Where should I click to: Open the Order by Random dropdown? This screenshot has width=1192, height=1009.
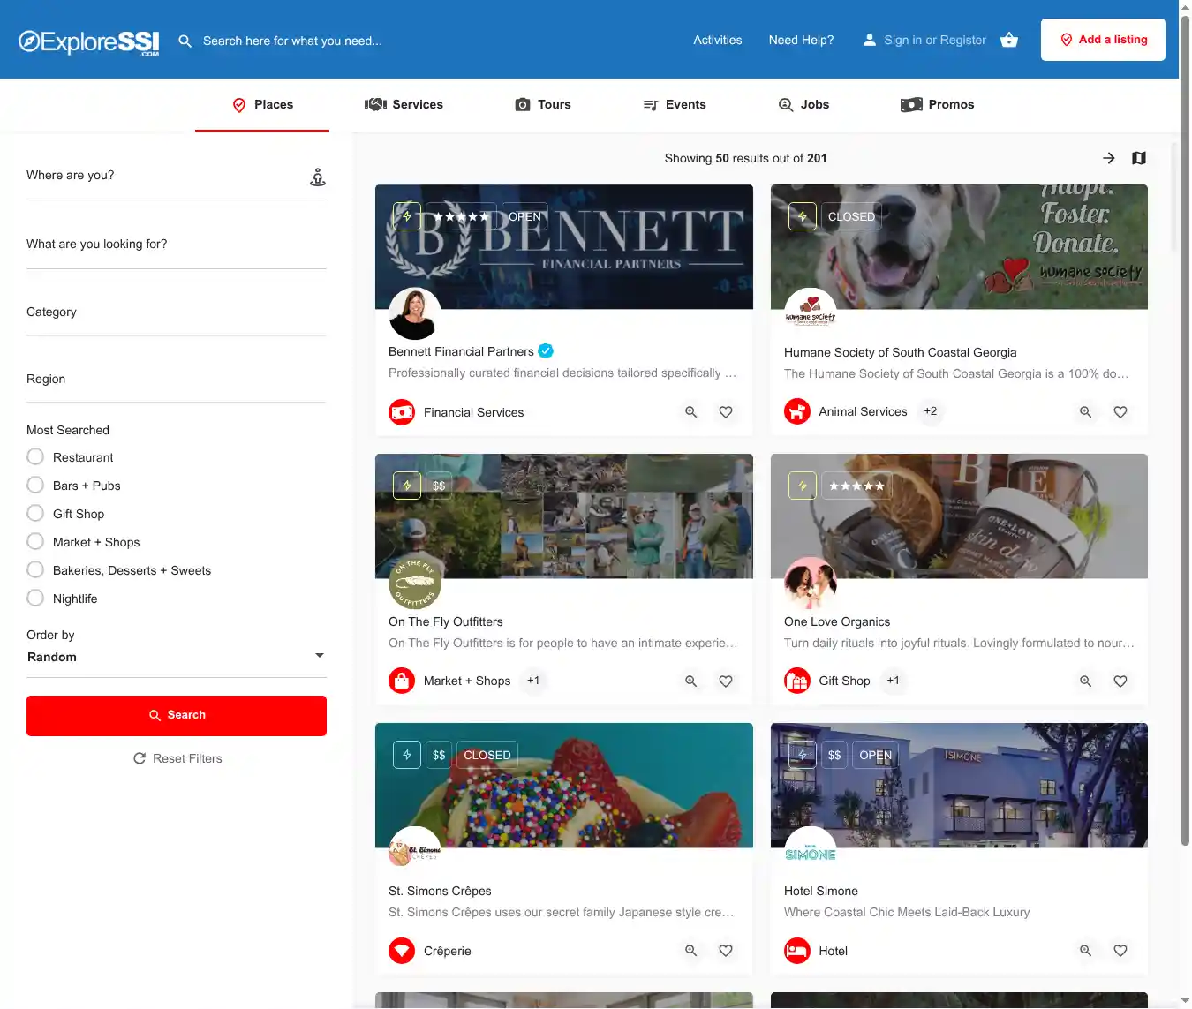(176, 657)
